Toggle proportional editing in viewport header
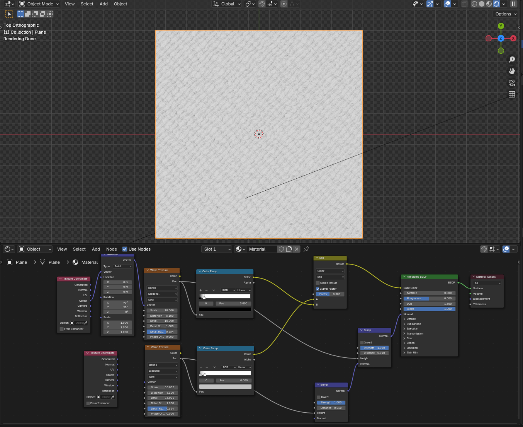This screenshot has height=427, width=523. click(284, 4)
